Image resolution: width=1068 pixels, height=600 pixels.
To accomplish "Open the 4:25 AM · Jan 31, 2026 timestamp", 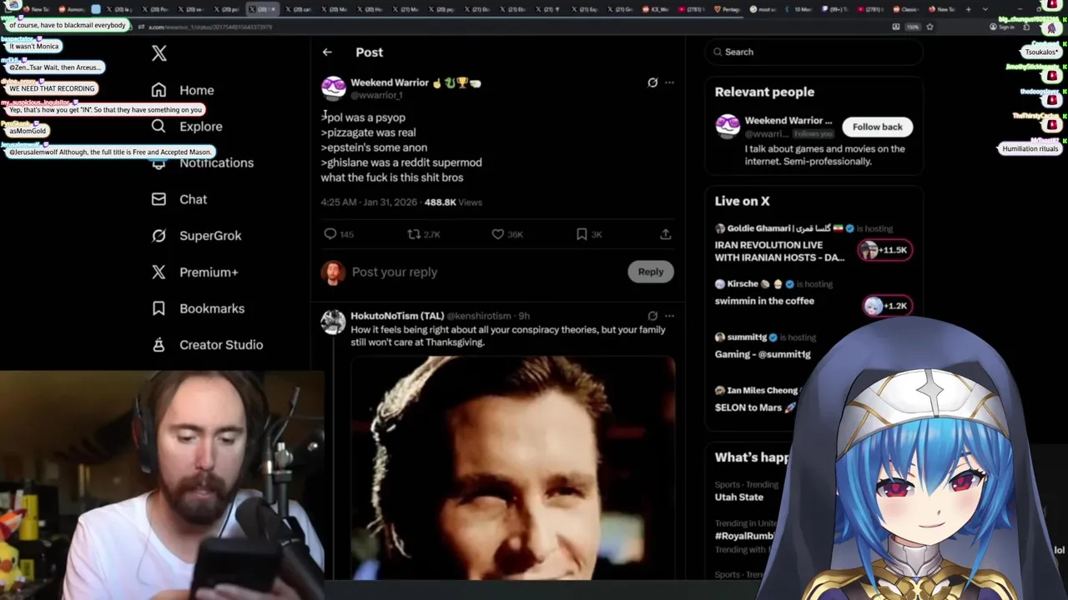I will 368,202.
